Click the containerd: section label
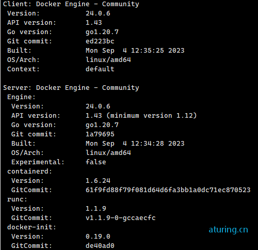The image size is (258, 250). 29,171
